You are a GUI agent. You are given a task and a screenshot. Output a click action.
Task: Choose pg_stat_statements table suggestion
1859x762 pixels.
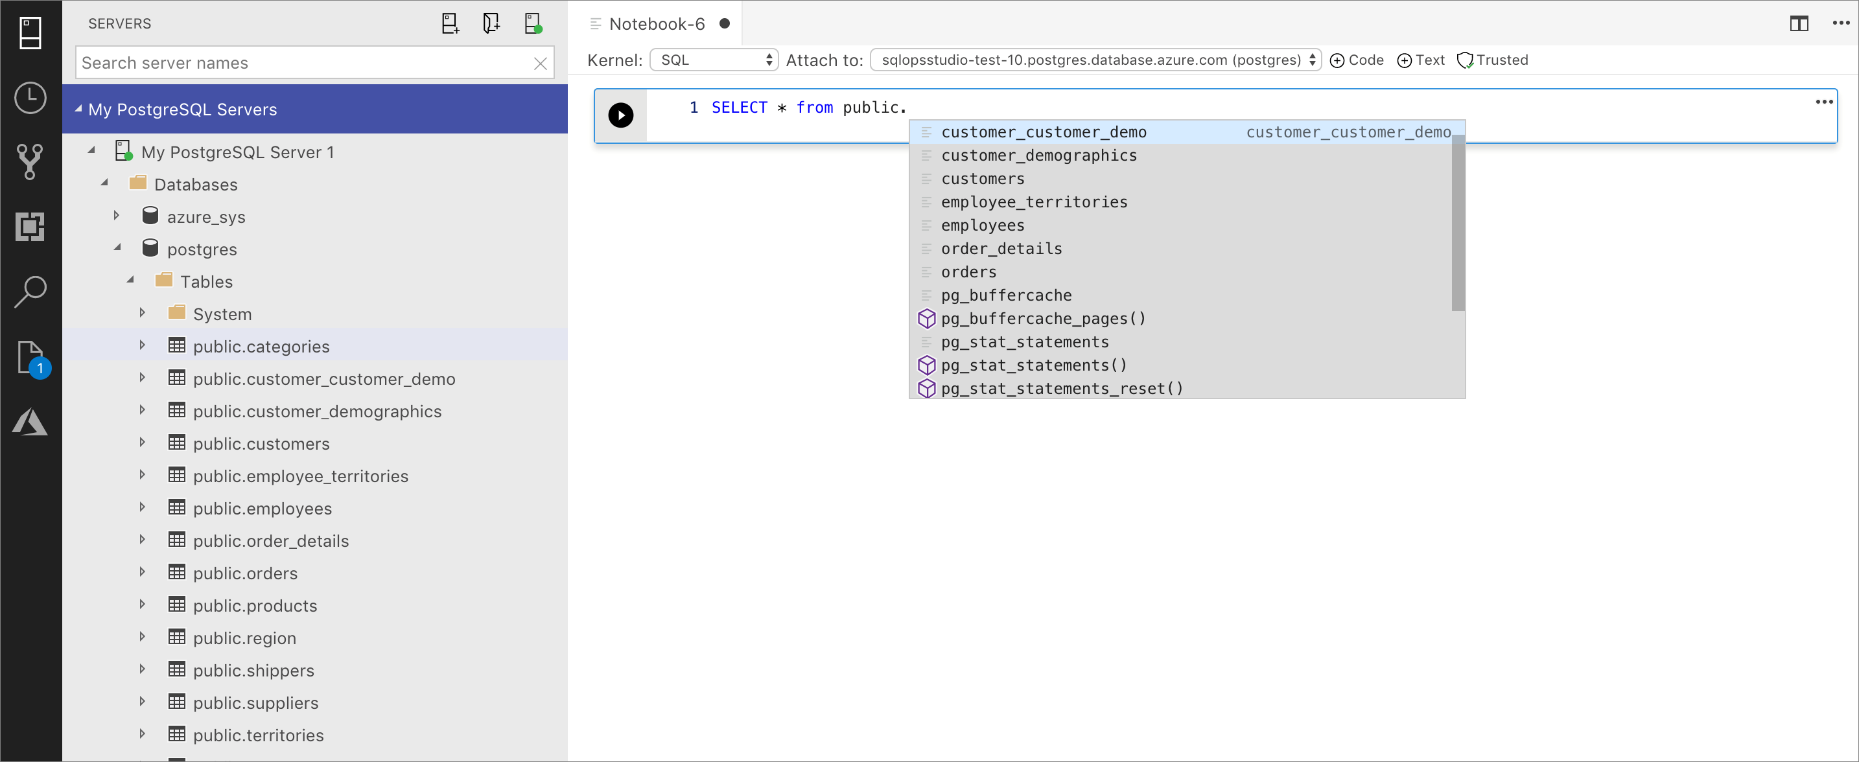click(x=1180, y=342)
